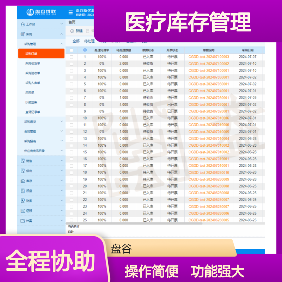Image resolution: width=282 pixels, height=282 pixels.
Task: Open order CGDD-test-202406280010
Action: (x=209, y=172)
